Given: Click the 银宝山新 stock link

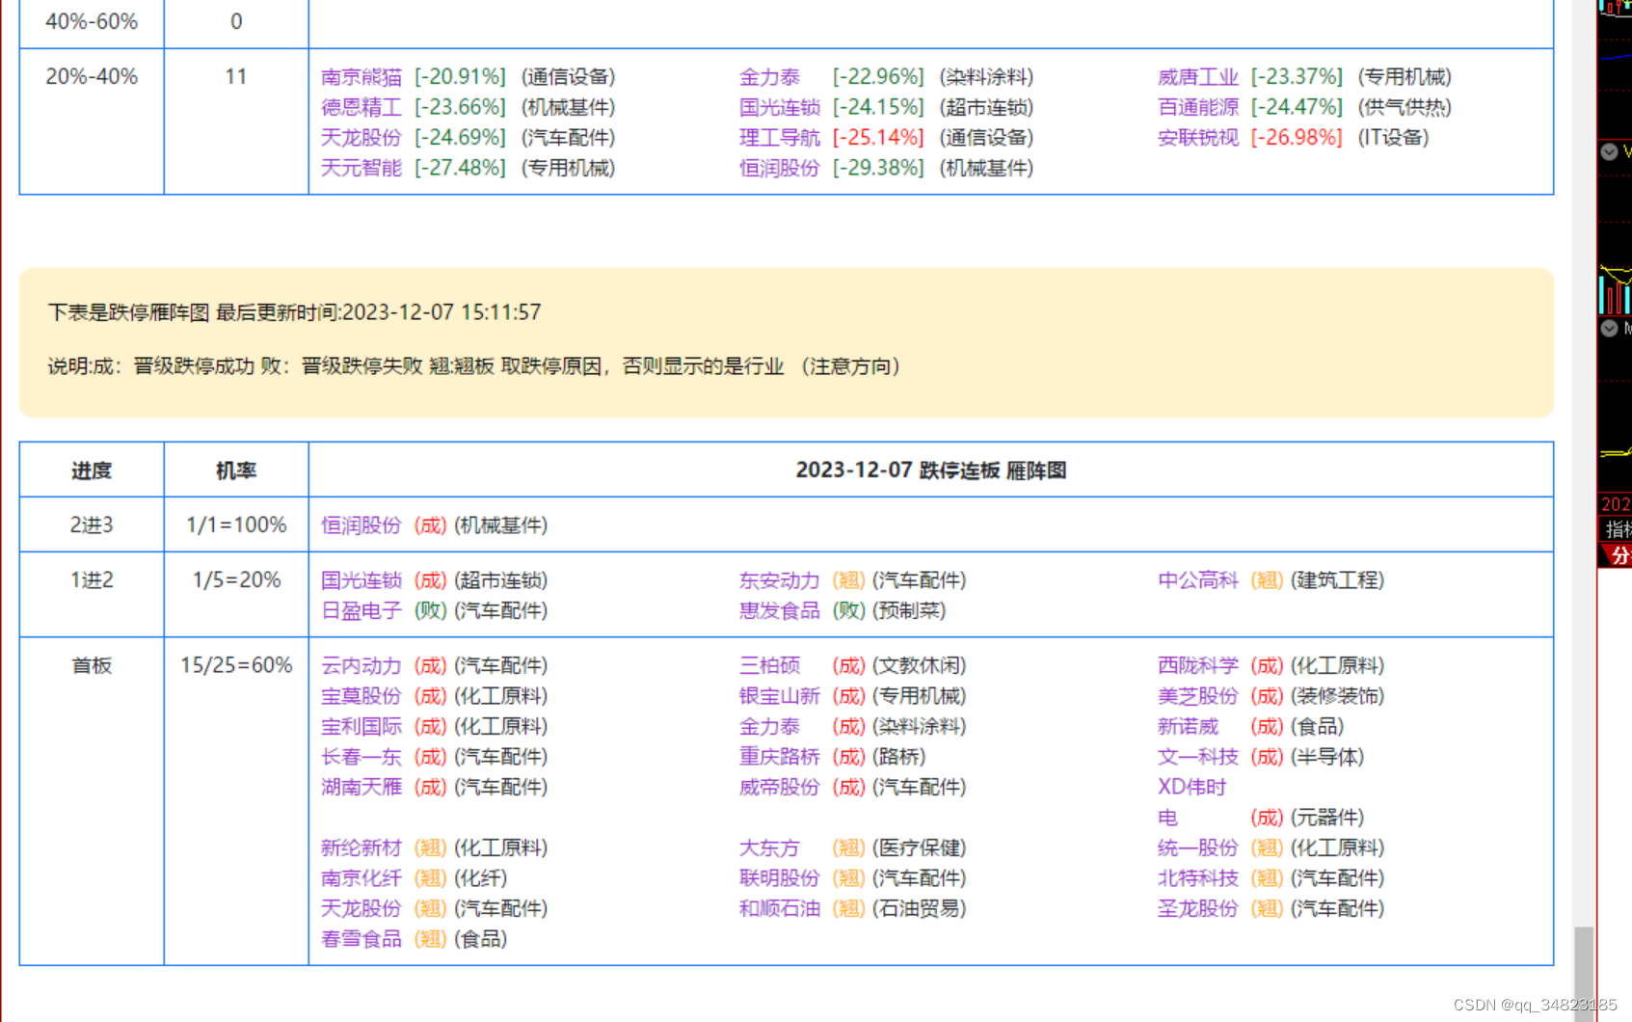Looking at the screenshot, I should (x=779, y=696).
